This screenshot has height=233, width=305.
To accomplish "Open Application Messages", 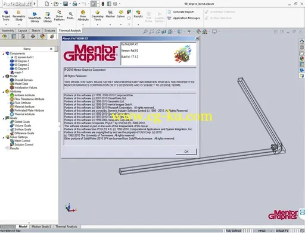I will 184,18.
